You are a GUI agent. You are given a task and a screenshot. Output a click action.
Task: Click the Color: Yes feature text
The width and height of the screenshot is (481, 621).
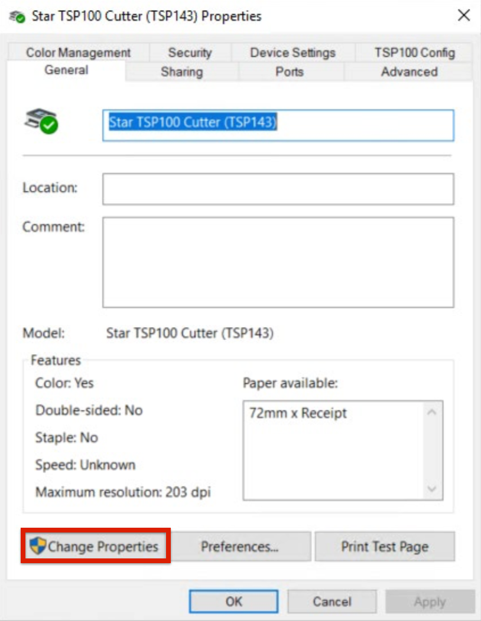click(64, 383)
